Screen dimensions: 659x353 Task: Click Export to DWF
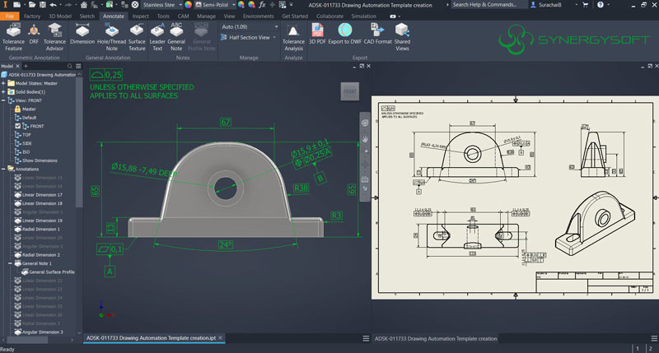[344, 35]
